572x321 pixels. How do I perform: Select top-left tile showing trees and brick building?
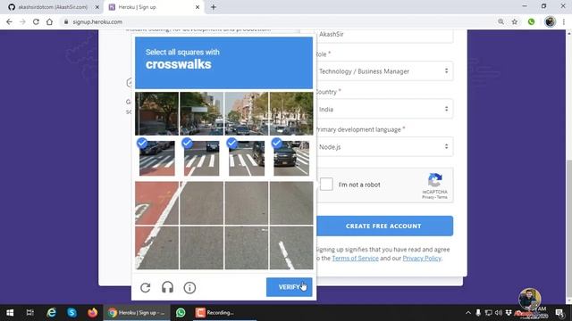[157, 113]
